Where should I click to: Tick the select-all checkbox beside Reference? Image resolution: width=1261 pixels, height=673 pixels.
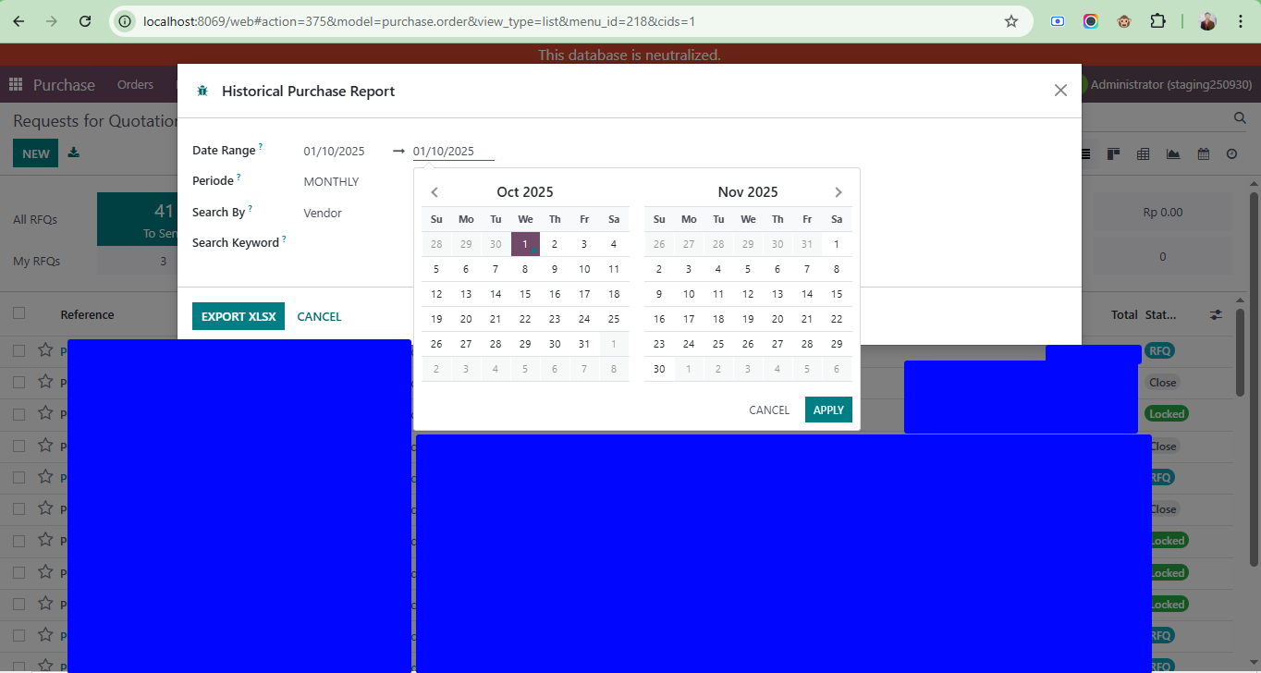[x=18, y=313]
